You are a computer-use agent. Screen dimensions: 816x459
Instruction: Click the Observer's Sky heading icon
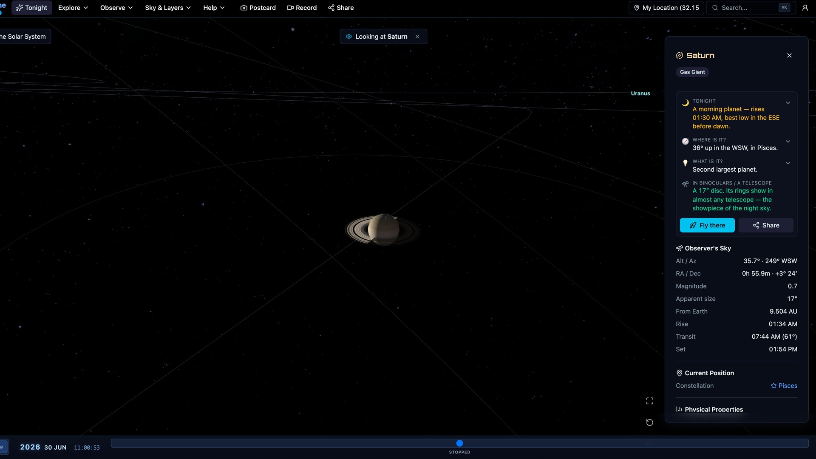click(679, 248)
